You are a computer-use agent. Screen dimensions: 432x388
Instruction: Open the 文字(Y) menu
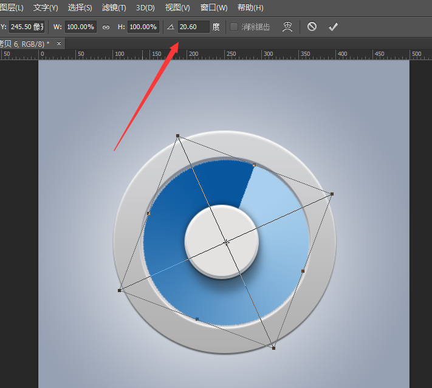[x=46, y=8]
